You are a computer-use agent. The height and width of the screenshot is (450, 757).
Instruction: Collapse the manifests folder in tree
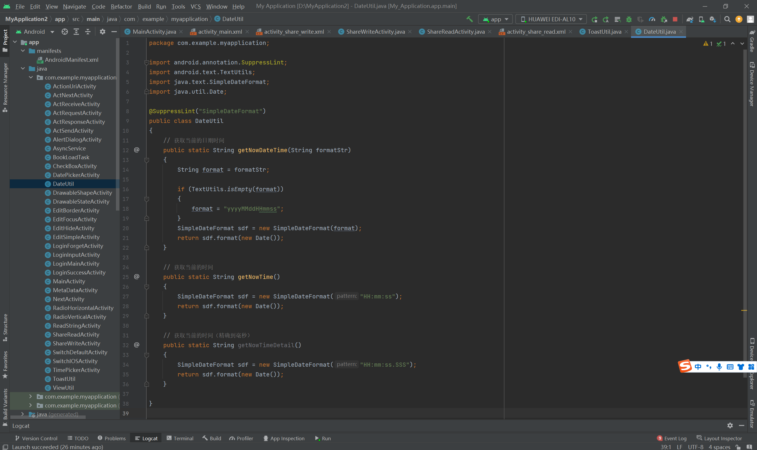tap(23, 51)
